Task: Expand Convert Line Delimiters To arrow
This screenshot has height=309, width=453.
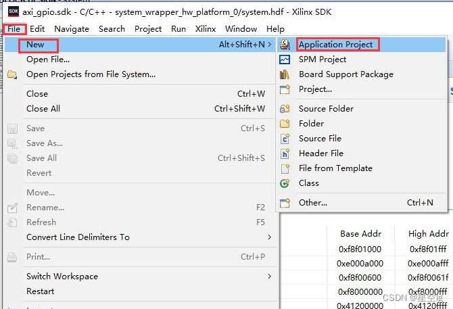Action: (269, 237)
